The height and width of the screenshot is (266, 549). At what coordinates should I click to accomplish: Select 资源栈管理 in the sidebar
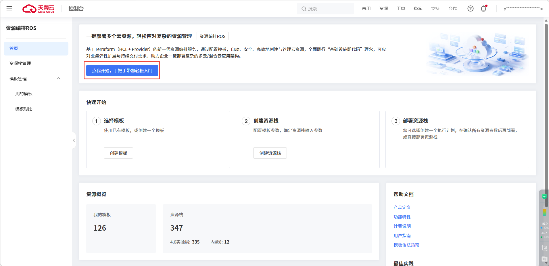(20, 64)
